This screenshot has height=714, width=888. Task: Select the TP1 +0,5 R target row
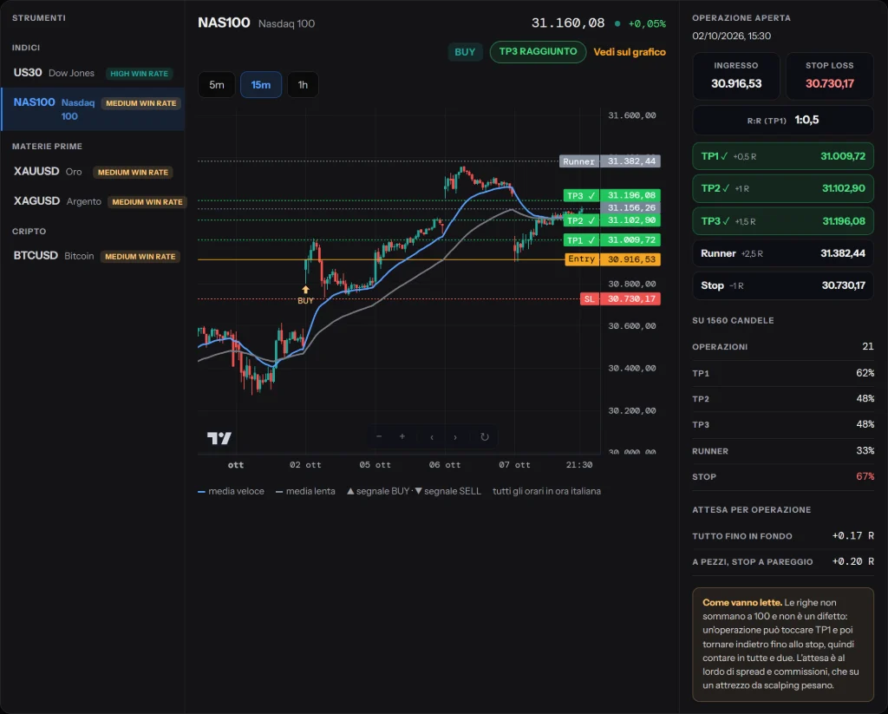(x=783, y=156)
